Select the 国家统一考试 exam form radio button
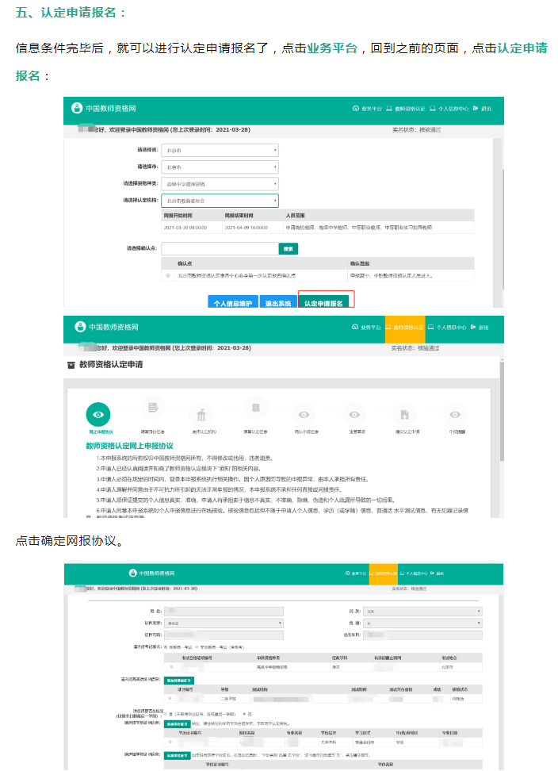The width and height of the screenshot is (558, 771). point(166,647)
